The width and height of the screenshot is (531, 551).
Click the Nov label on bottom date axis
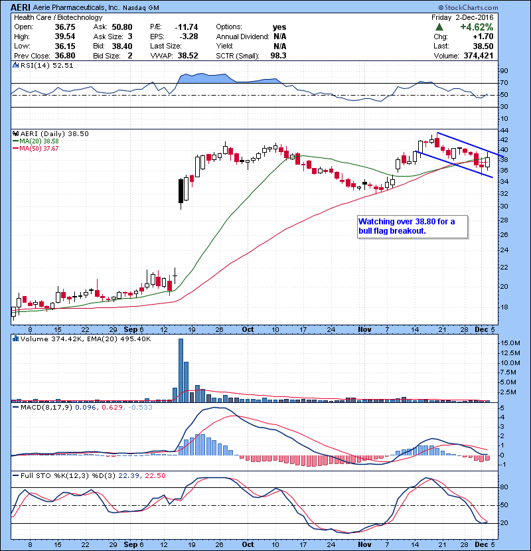click(x=364, y=544)
